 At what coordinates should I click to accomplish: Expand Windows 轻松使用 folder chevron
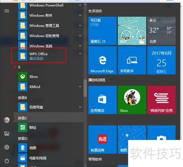coord(80,36)
